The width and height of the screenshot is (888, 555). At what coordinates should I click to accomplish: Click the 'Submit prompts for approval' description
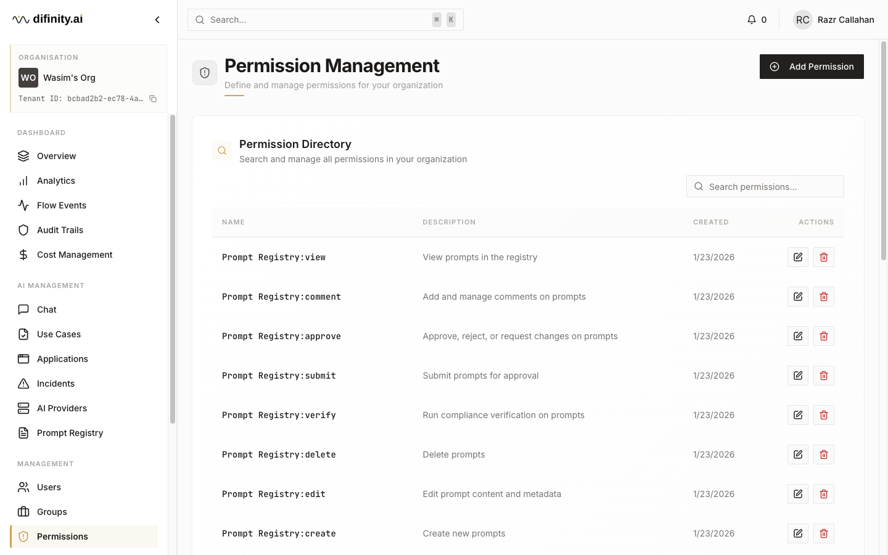480,376
